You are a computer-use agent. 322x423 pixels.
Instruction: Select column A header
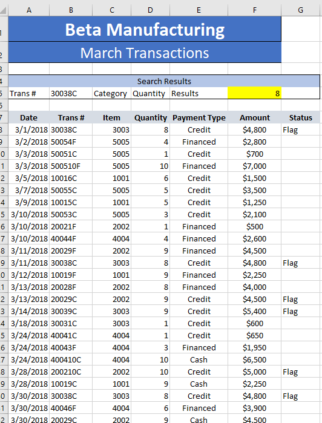coord(29,10)
